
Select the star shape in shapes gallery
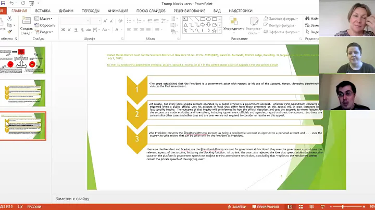coord(214,31)
